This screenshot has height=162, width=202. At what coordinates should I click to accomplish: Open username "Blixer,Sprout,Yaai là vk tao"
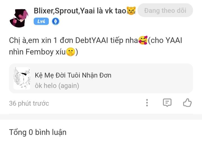pos(80,11)
